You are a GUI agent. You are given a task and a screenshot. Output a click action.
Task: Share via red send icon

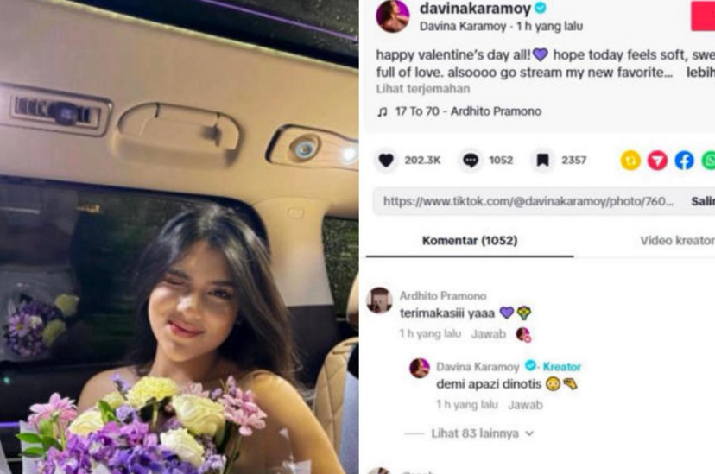pyautogui.click(x=657, y=161)
